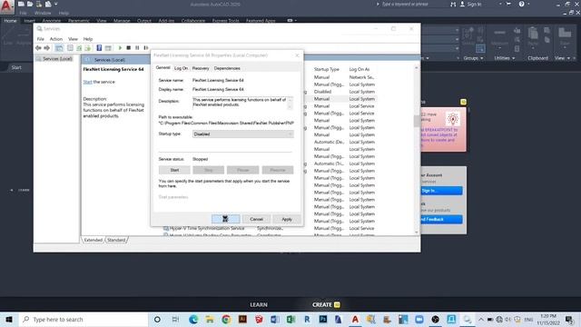The width and height of the screenshot is (581, 327).
Task: Open Microsoft Excel from taskbar
Action: (290, 319)
